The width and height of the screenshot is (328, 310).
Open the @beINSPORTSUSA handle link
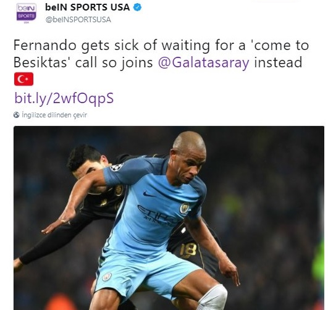[78, 20]
